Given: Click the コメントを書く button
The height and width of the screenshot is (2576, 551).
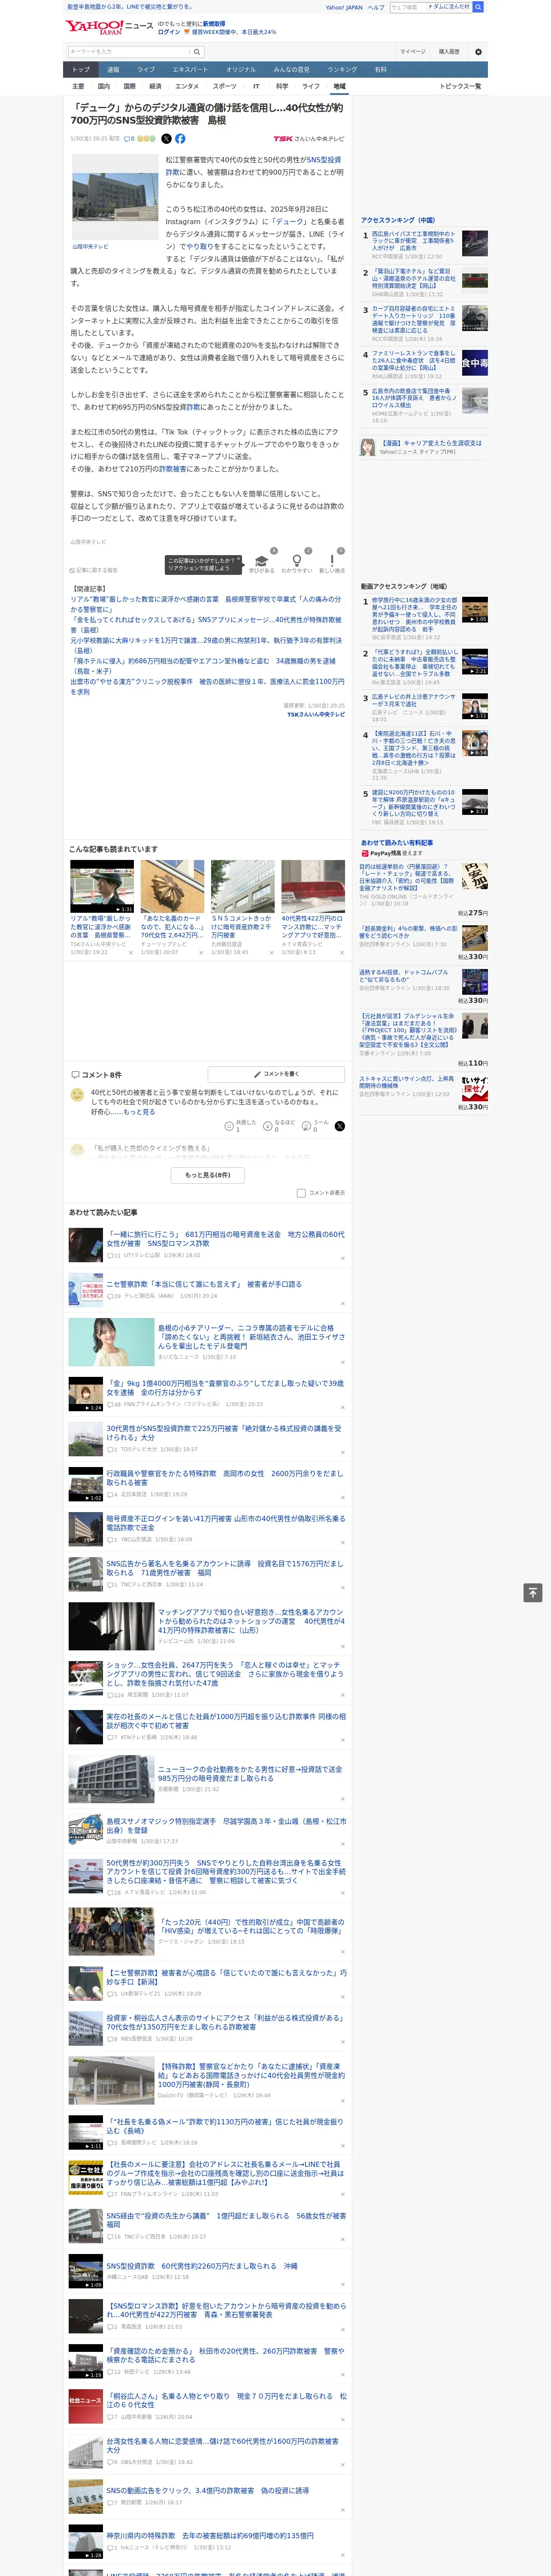Looking at the screenshot, I should (x=276, y=1074).
